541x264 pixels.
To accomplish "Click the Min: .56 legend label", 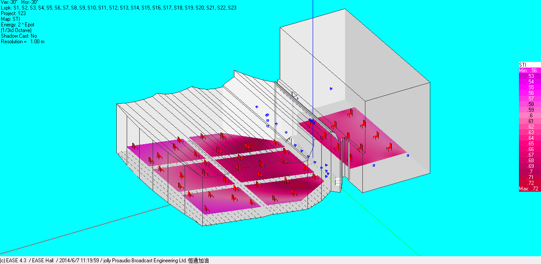I will 529,70.
